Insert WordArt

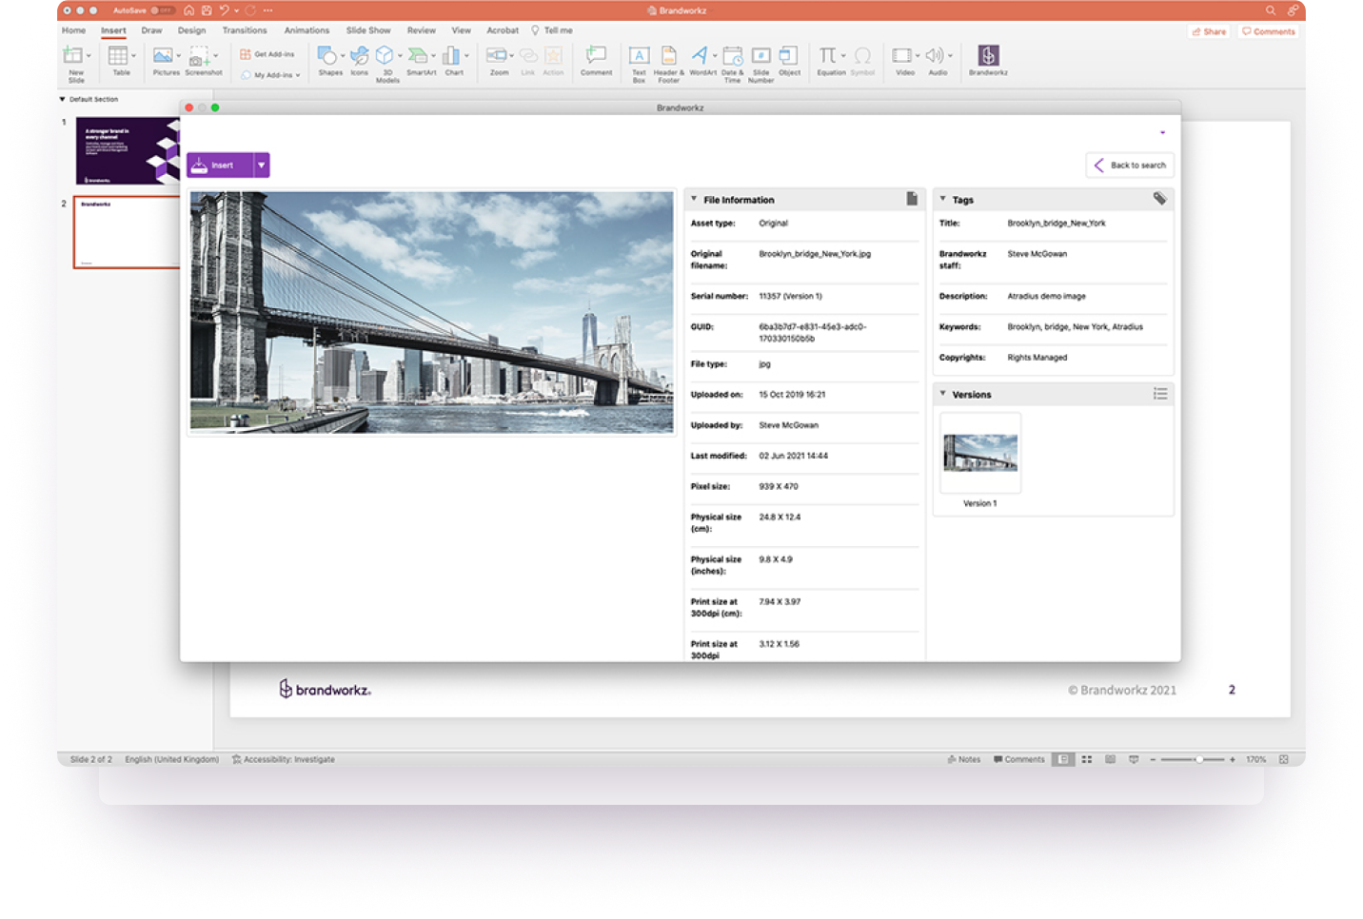[x=701, y=61]
